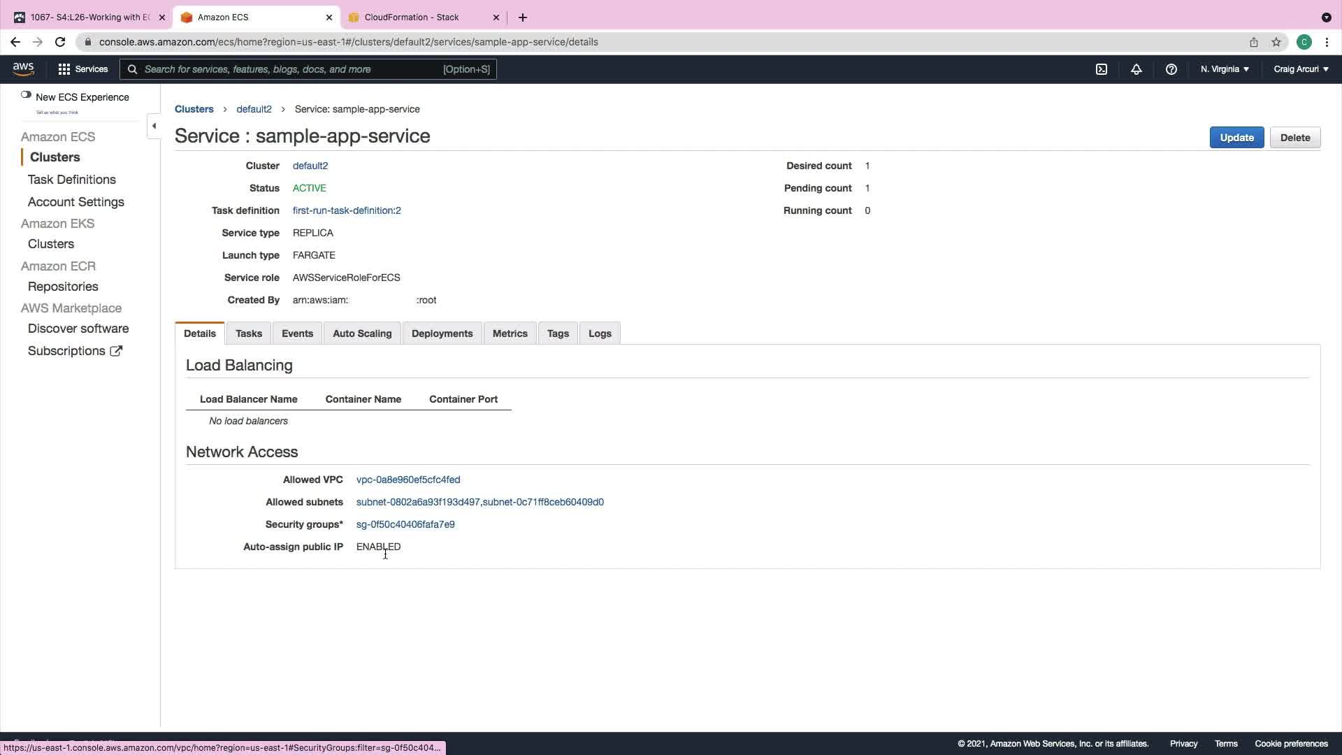Screen dimensions: 1342x755
Task: Open Task Definitions in the sidebar
Action: pos(72,180)
